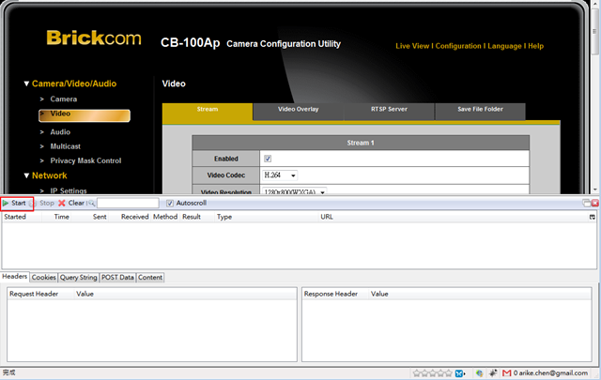Sort by the Result column header
Screen dimensions: 601x380
(x=196, y=217)
